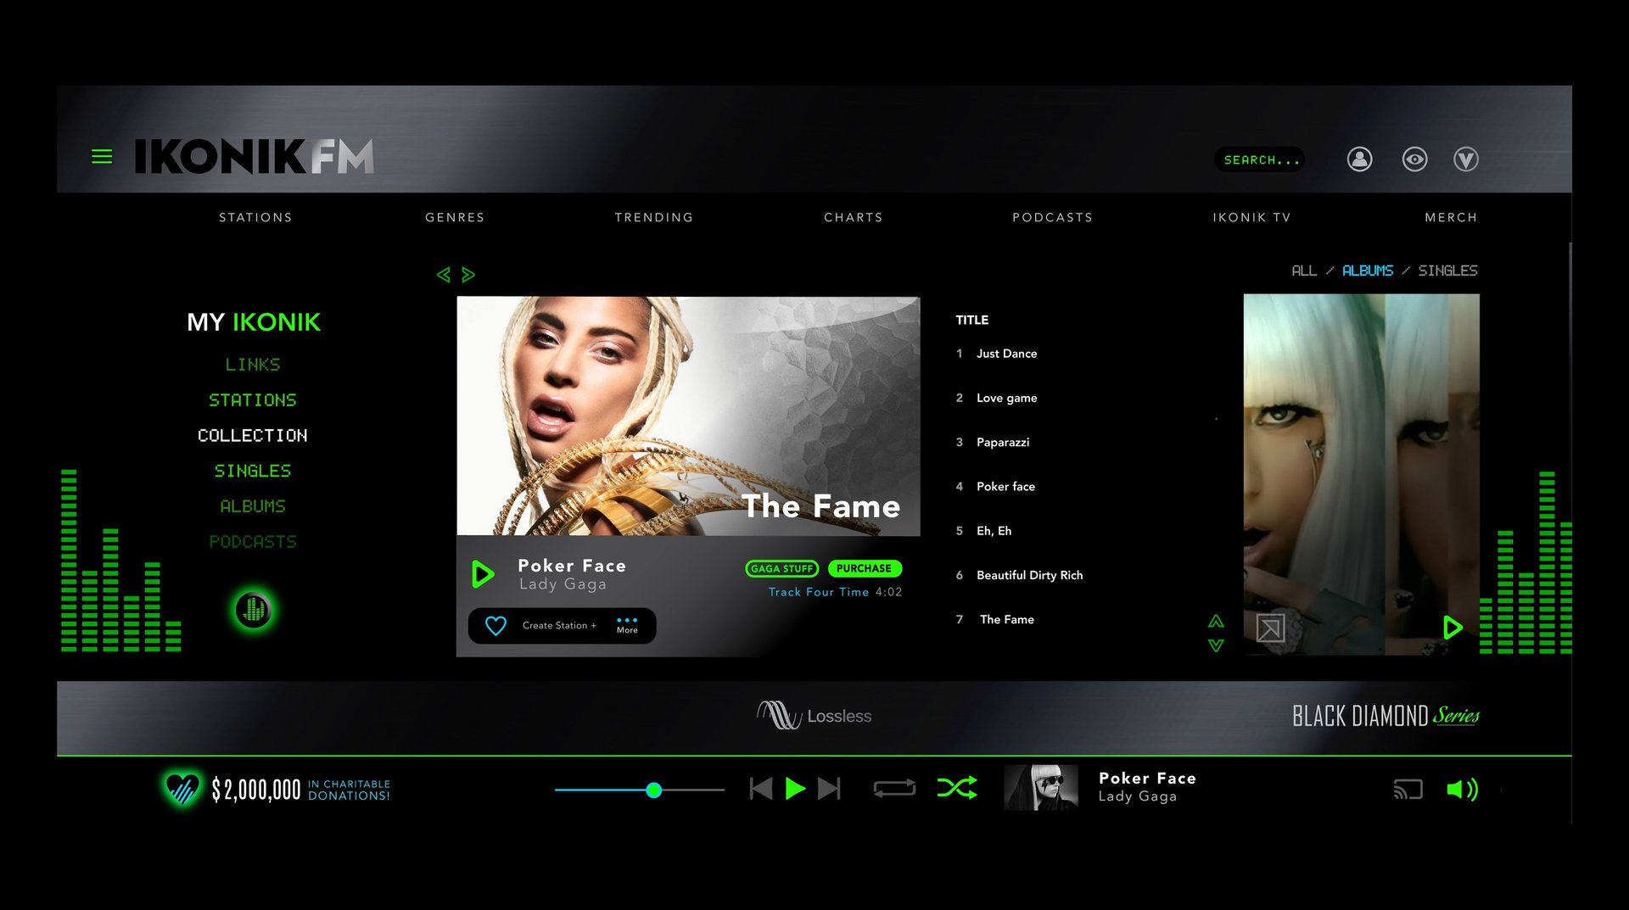Select the Singles filter tab
The width and height of the screenshot is (1629, 910).
[1447, 271]
